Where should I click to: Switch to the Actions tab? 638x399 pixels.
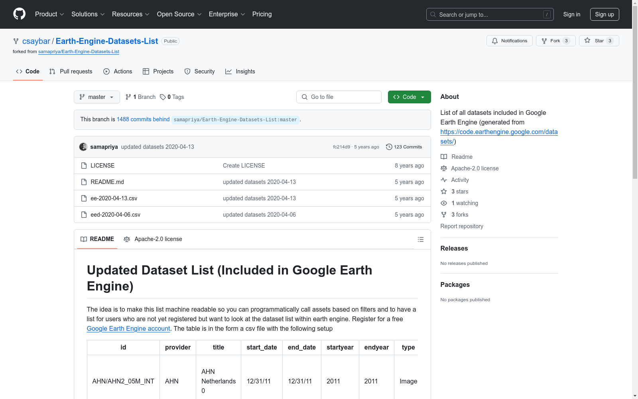(118, 71)
